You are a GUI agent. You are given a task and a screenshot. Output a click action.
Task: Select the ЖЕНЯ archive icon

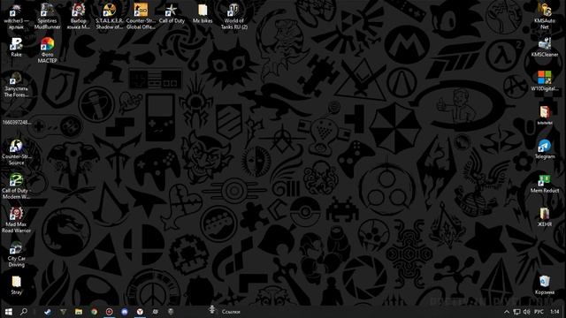coord(545,214)
